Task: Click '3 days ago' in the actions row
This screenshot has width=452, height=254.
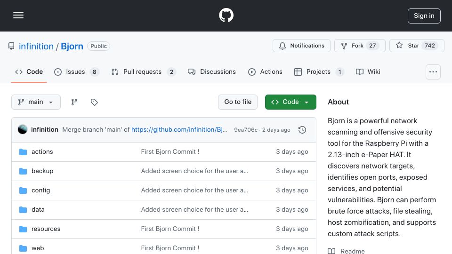Action: pyautogui.click(x=292, y=152)
